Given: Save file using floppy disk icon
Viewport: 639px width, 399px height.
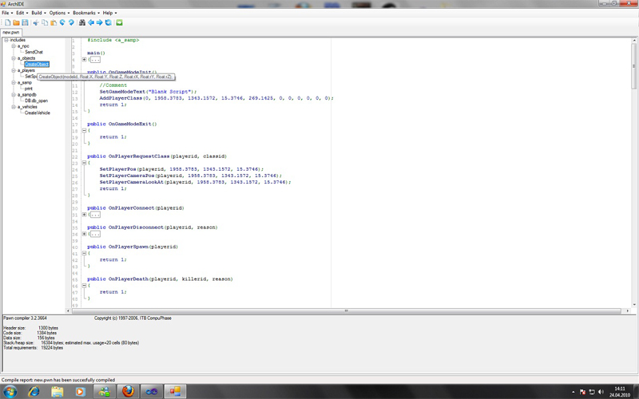Looking at the screenshot, I should [25, 22].
